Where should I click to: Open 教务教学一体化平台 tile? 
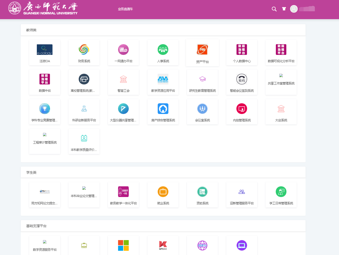coord(123,192)
